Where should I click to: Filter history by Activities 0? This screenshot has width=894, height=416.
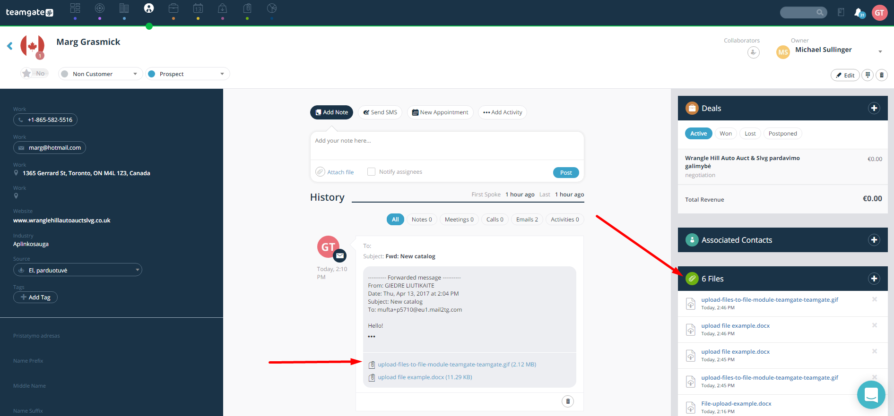pyautogui.click(x=564, y=220)
